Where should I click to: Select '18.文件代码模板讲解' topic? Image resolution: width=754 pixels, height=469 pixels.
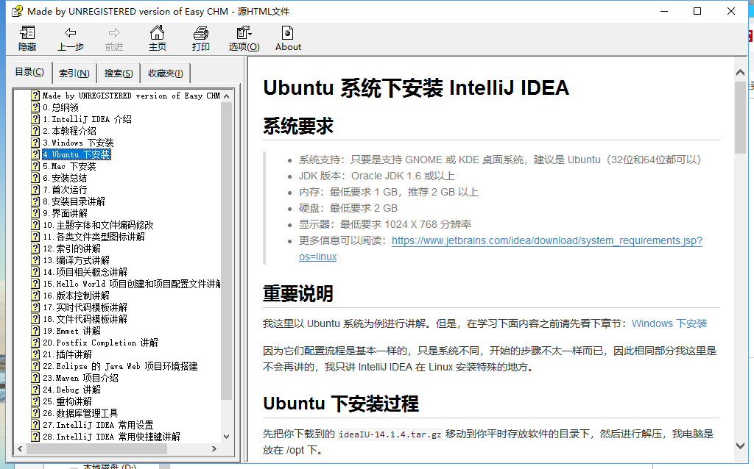coord(85,319)
